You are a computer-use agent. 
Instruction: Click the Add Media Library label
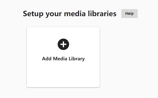63,59
